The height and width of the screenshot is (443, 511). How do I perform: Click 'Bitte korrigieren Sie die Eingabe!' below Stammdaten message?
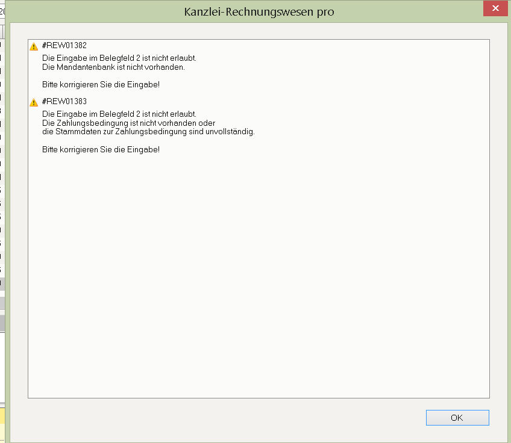pyautogui.click(x=101, y=149)
